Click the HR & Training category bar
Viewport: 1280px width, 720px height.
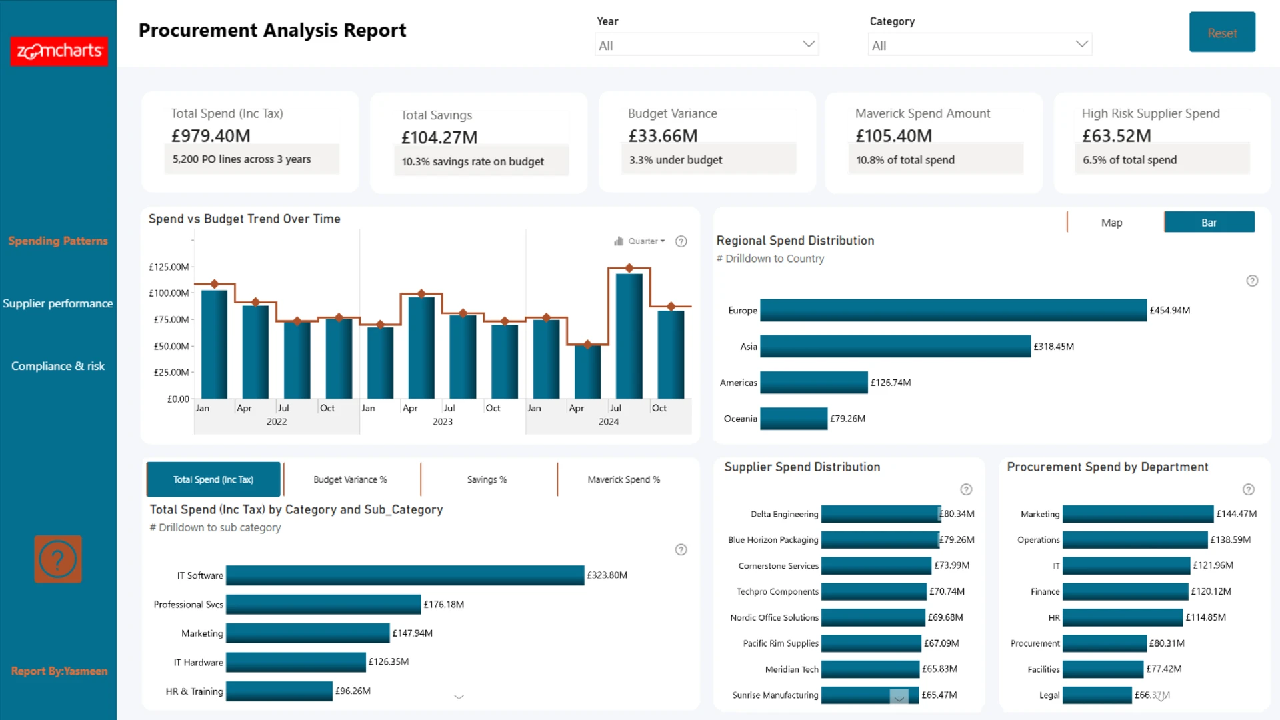pos(279,691)
